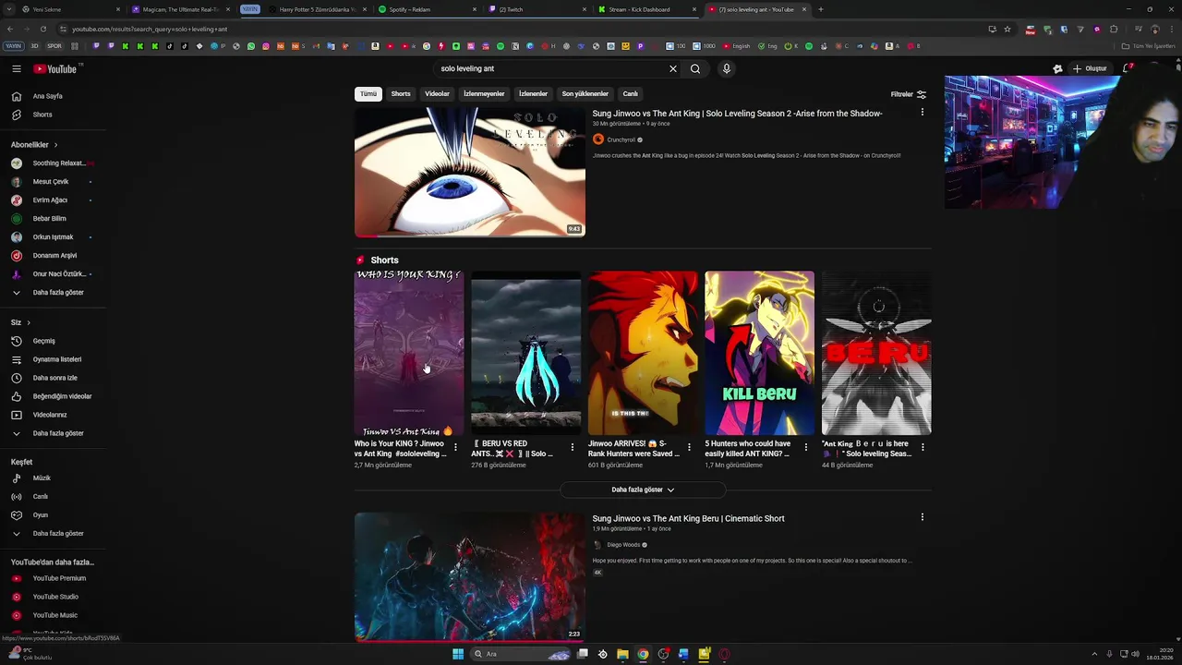Select the Son yüklenenler filter chip

click(585, 94)
